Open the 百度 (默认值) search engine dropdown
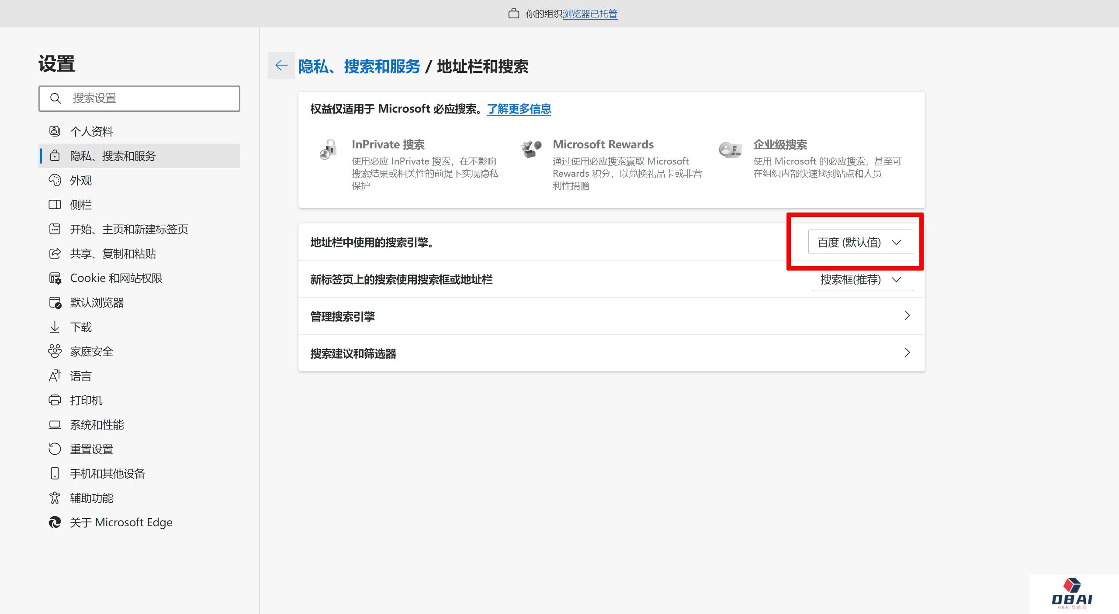Image resolution: width=1119 pixels, height=614 pixels. coord(860,242)
